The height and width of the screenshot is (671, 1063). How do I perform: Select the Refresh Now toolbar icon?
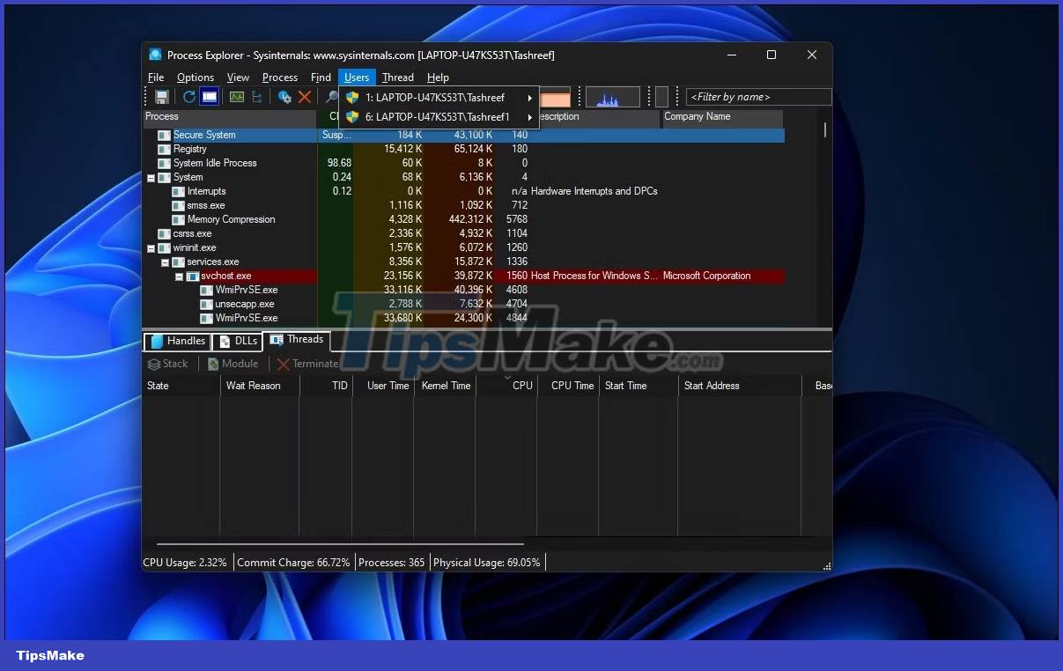[x=188, y=97]
